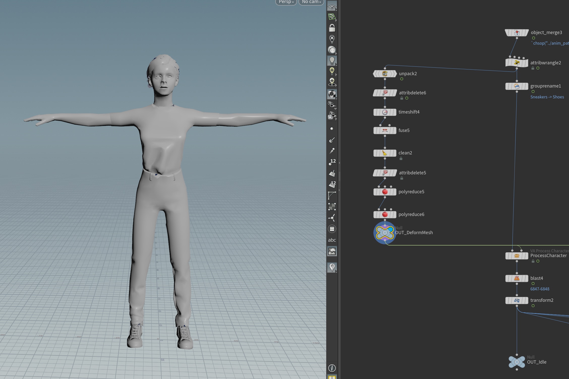Select the blast4 node icon
The height and width of the screenshot is (379, 569).
(x=517, y=278)
